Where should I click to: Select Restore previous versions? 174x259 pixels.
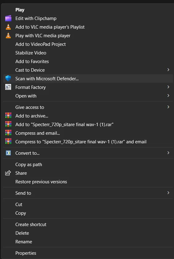click(x=88, y=181)
